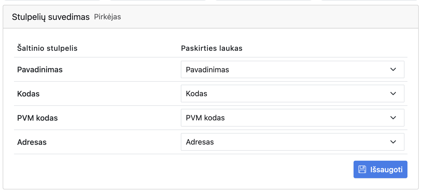Click the chevron arrow in PVM kodas select

click(x=393, y=118)
